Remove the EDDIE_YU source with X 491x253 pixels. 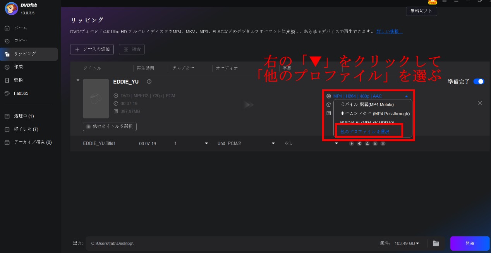(480, 103)
